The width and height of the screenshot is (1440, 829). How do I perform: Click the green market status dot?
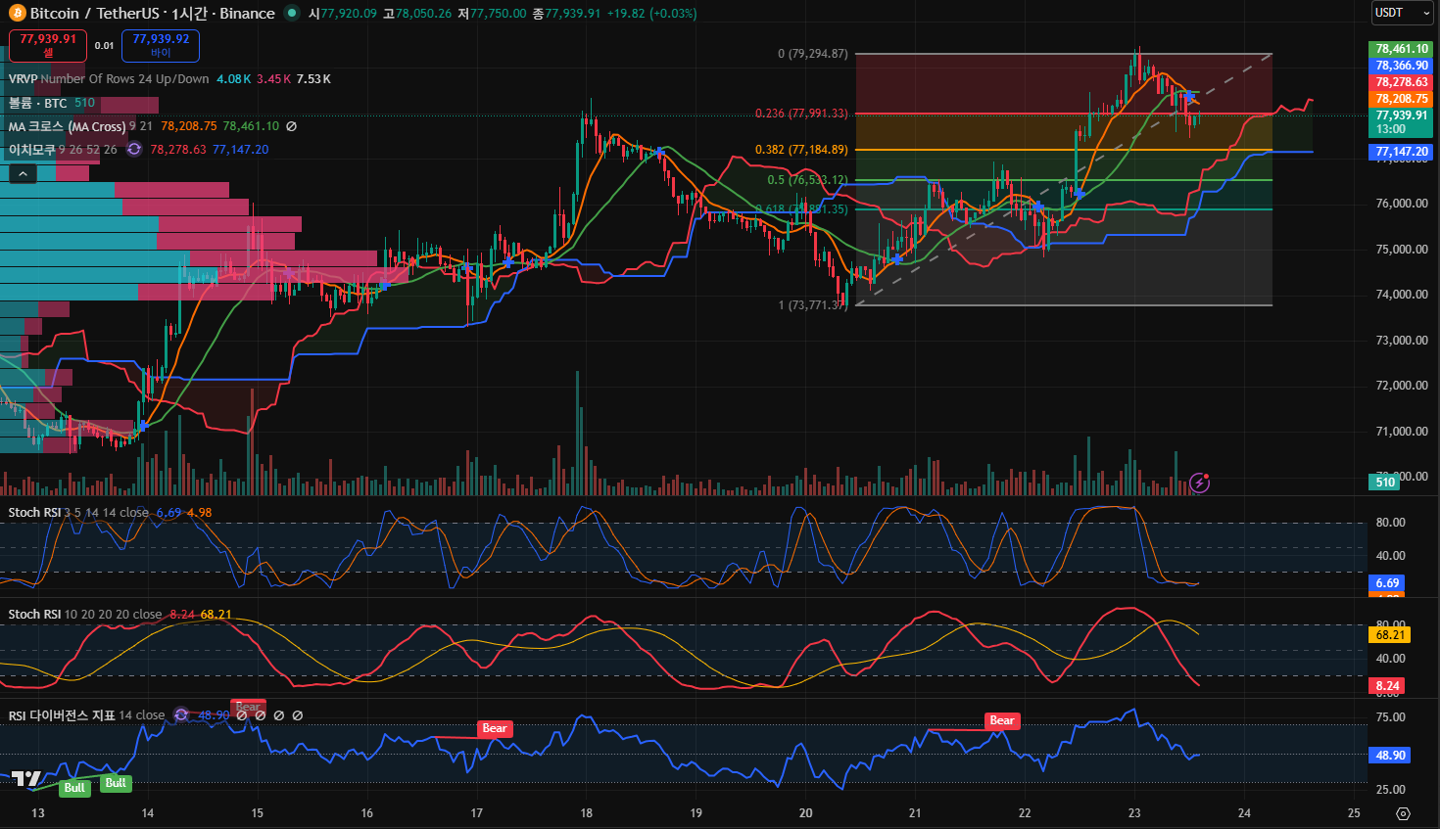pos(291,13)
